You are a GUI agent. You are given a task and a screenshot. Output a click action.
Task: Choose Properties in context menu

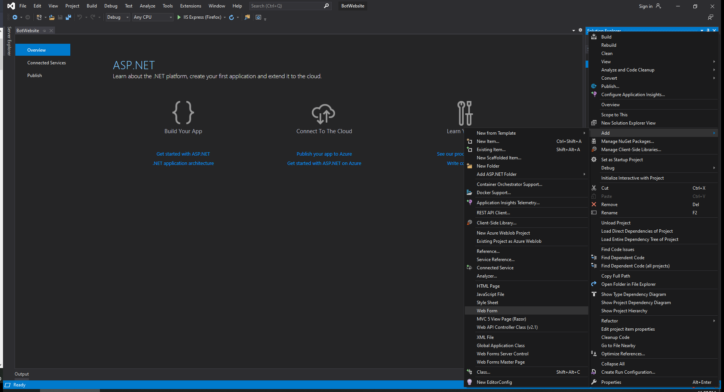pyautogui.click(x=653, y=382)
